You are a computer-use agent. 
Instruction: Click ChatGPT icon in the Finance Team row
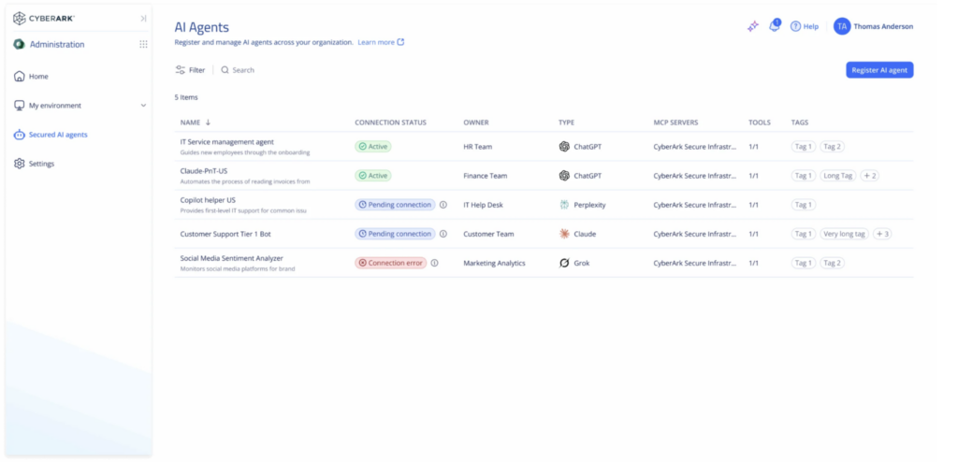(x=564, y=176)
